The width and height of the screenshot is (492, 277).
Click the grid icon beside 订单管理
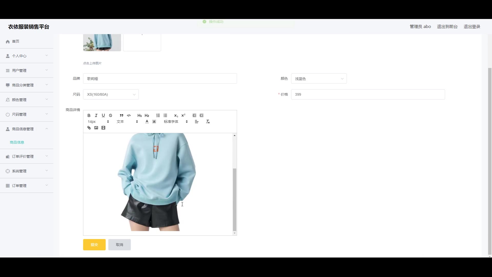[8, 186]
